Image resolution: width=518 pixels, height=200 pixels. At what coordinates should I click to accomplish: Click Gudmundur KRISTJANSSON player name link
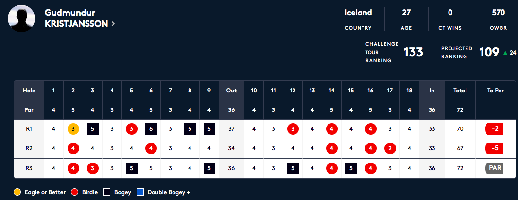click(x=76, y=18)
